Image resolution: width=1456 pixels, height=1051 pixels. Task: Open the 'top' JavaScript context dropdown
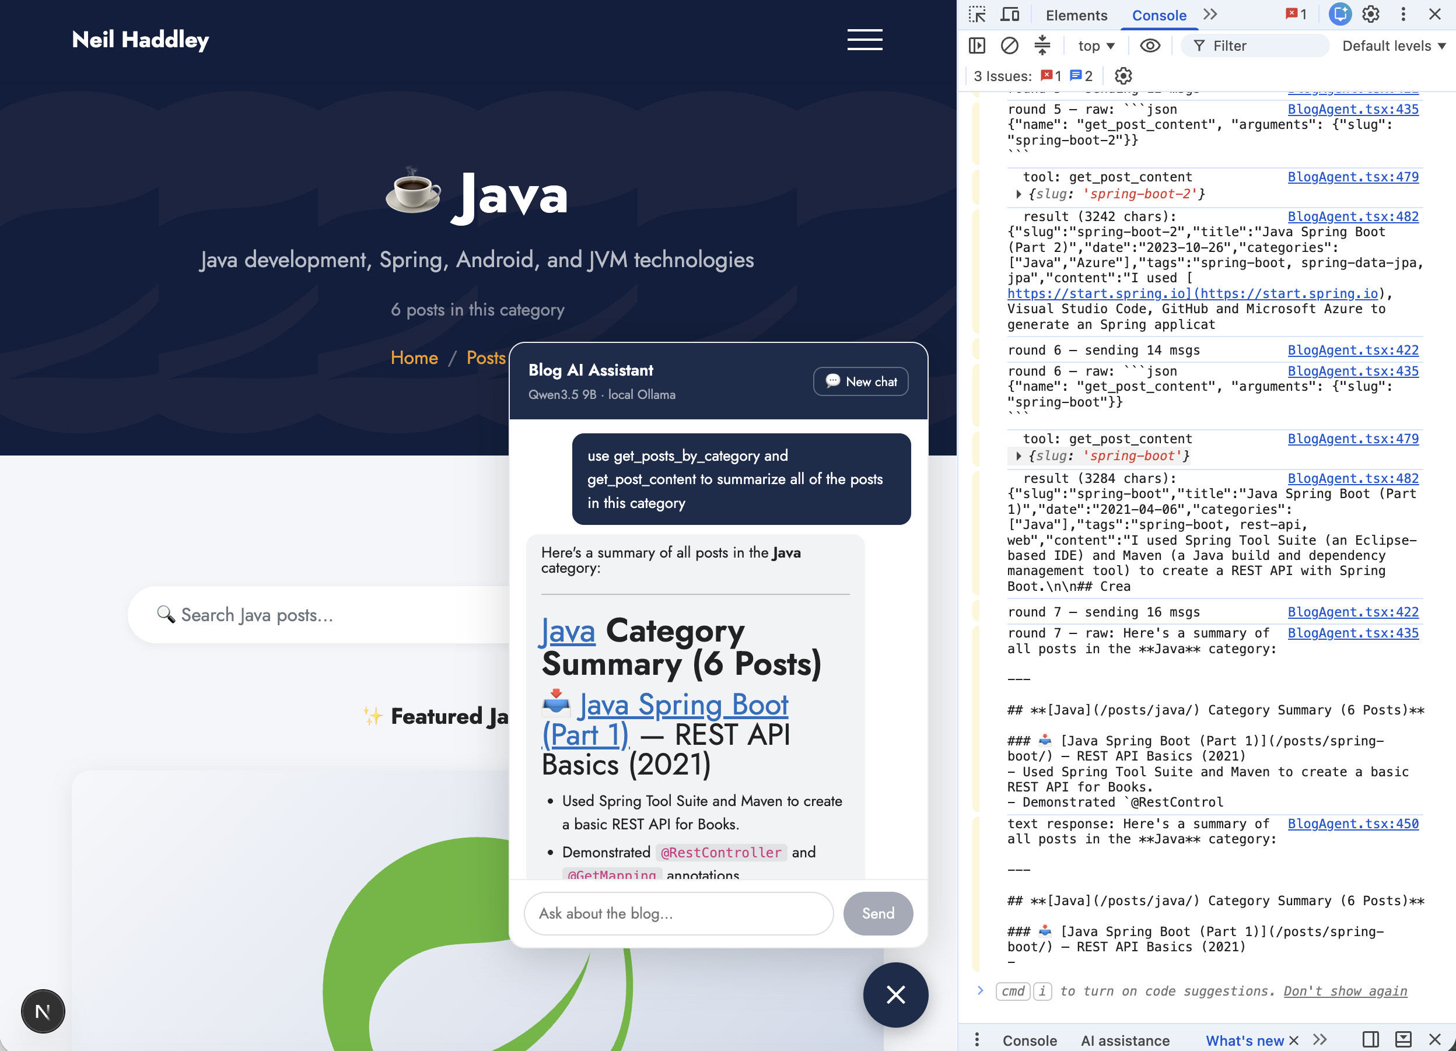coord(1097,45)
